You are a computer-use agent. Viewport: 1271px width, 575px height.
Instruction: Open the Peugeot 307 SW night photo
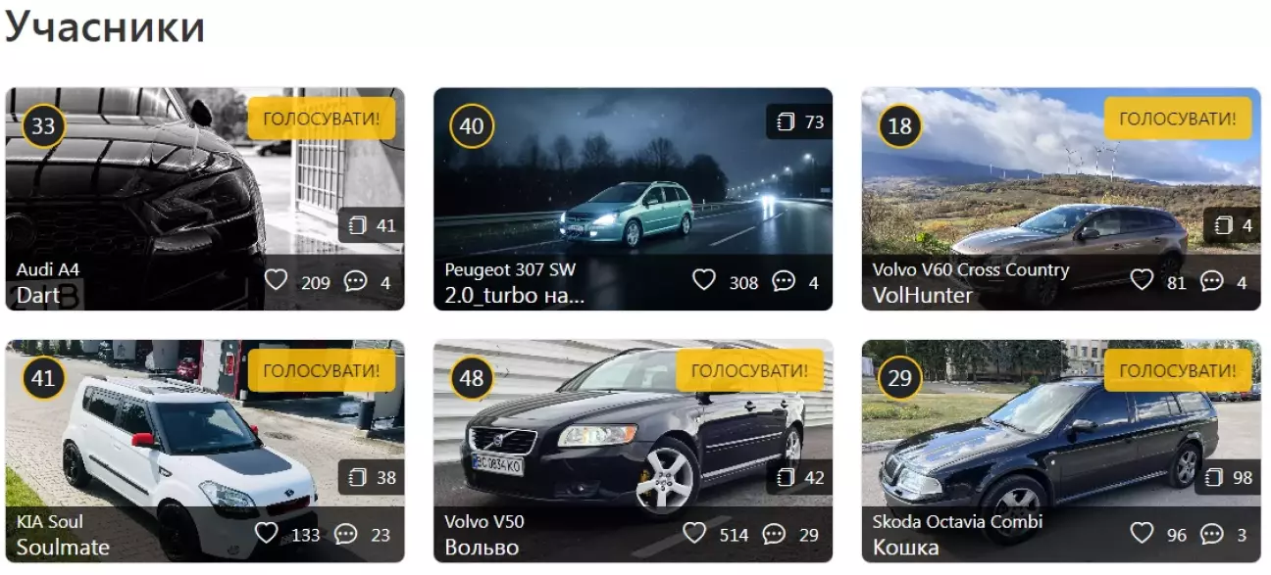point(633,171)
